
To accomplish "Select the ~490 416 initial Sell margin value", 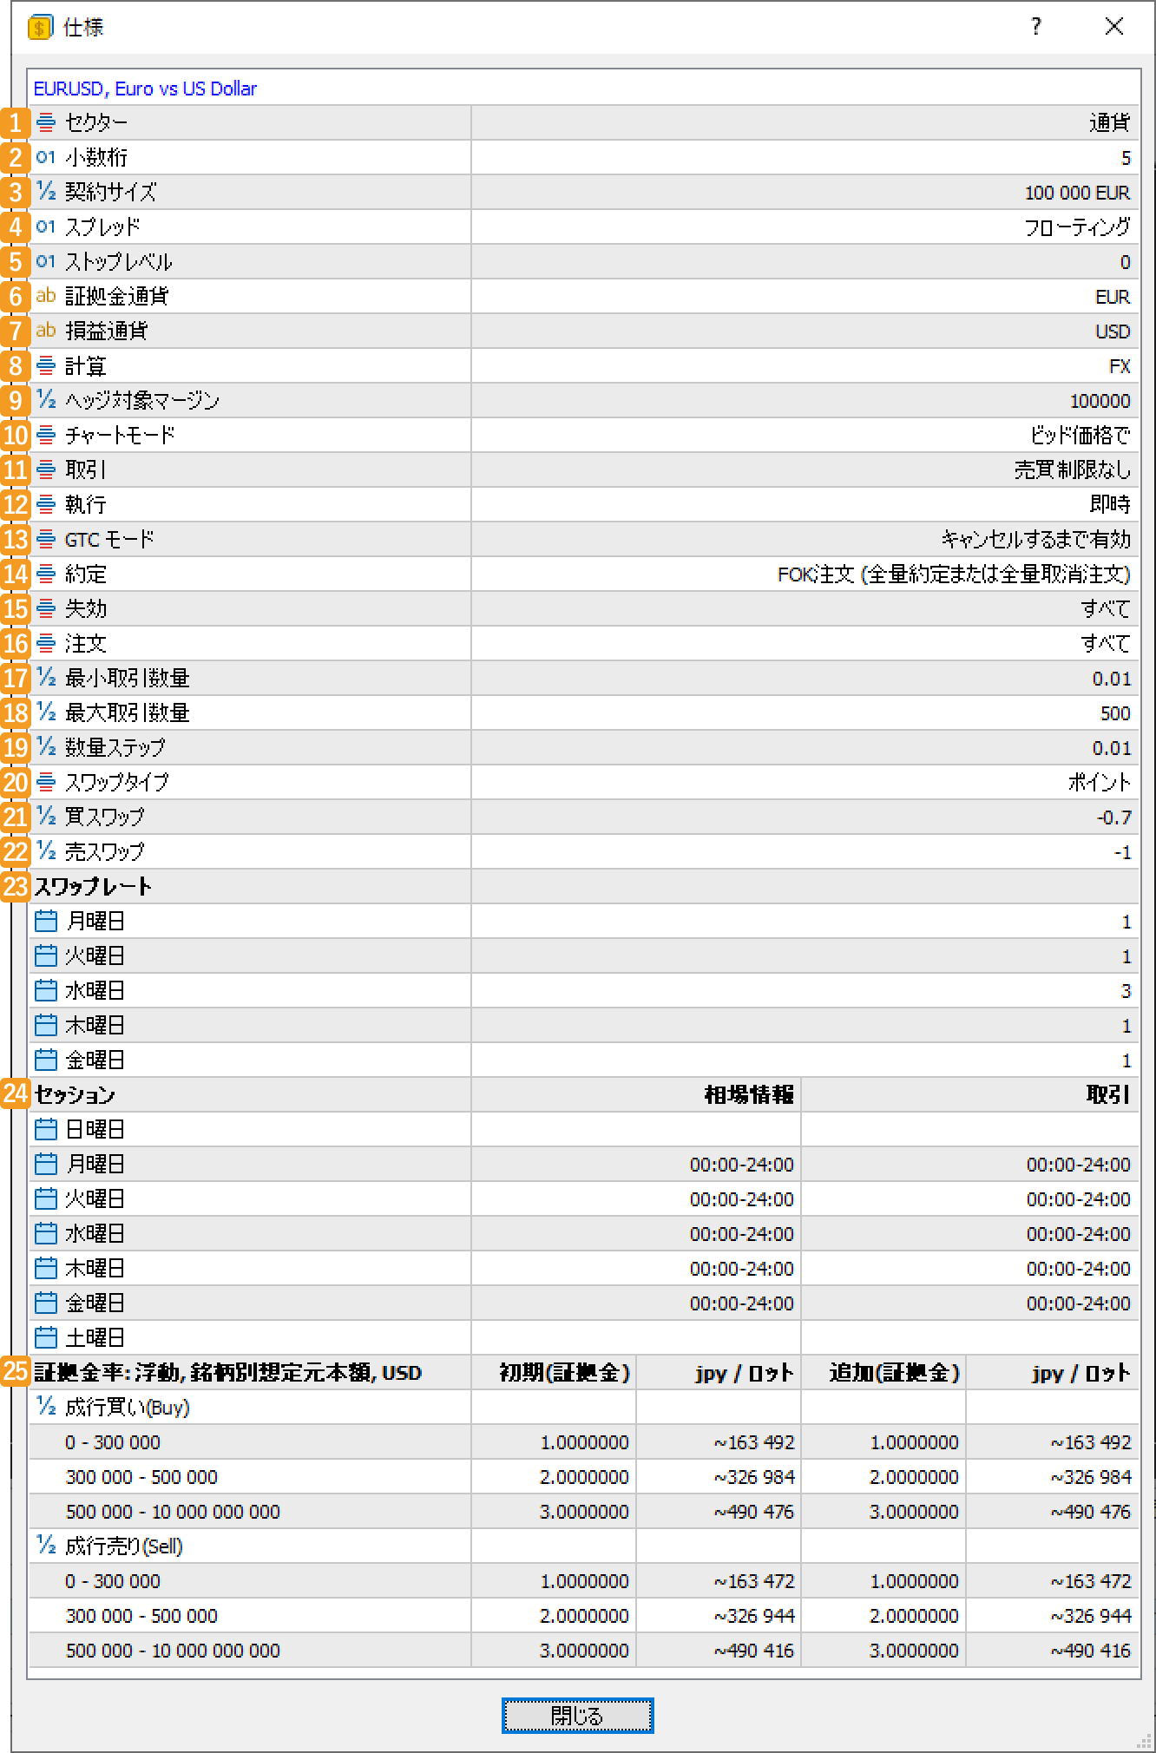I will click(x=754, y=1651).
